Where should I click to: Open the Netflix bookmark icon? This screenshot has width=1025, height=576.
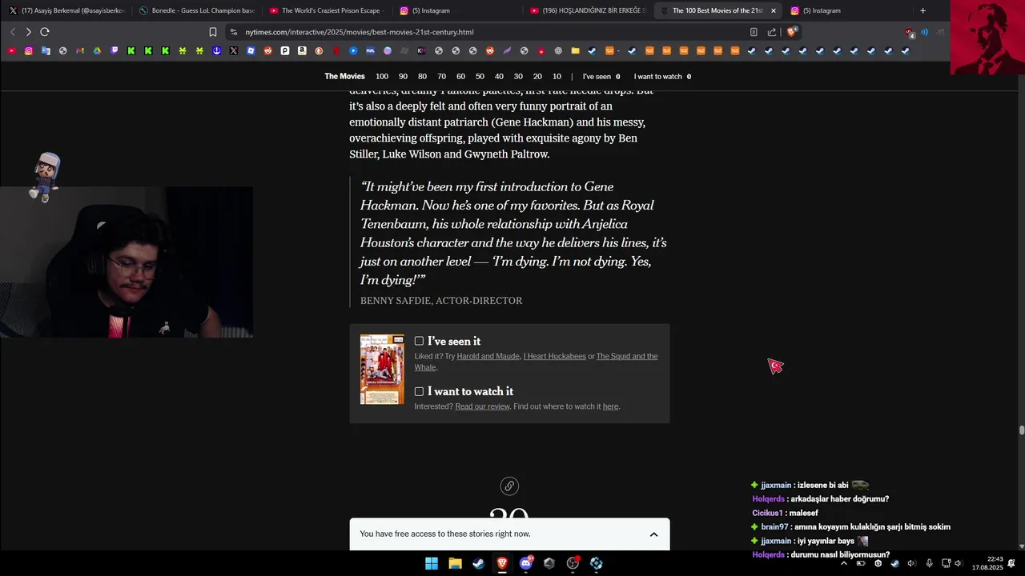[x=336, y=50]
